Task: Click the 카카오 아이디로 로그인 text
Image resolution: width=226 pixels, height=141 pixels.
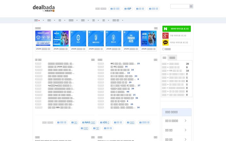Action: coord(179,42)
